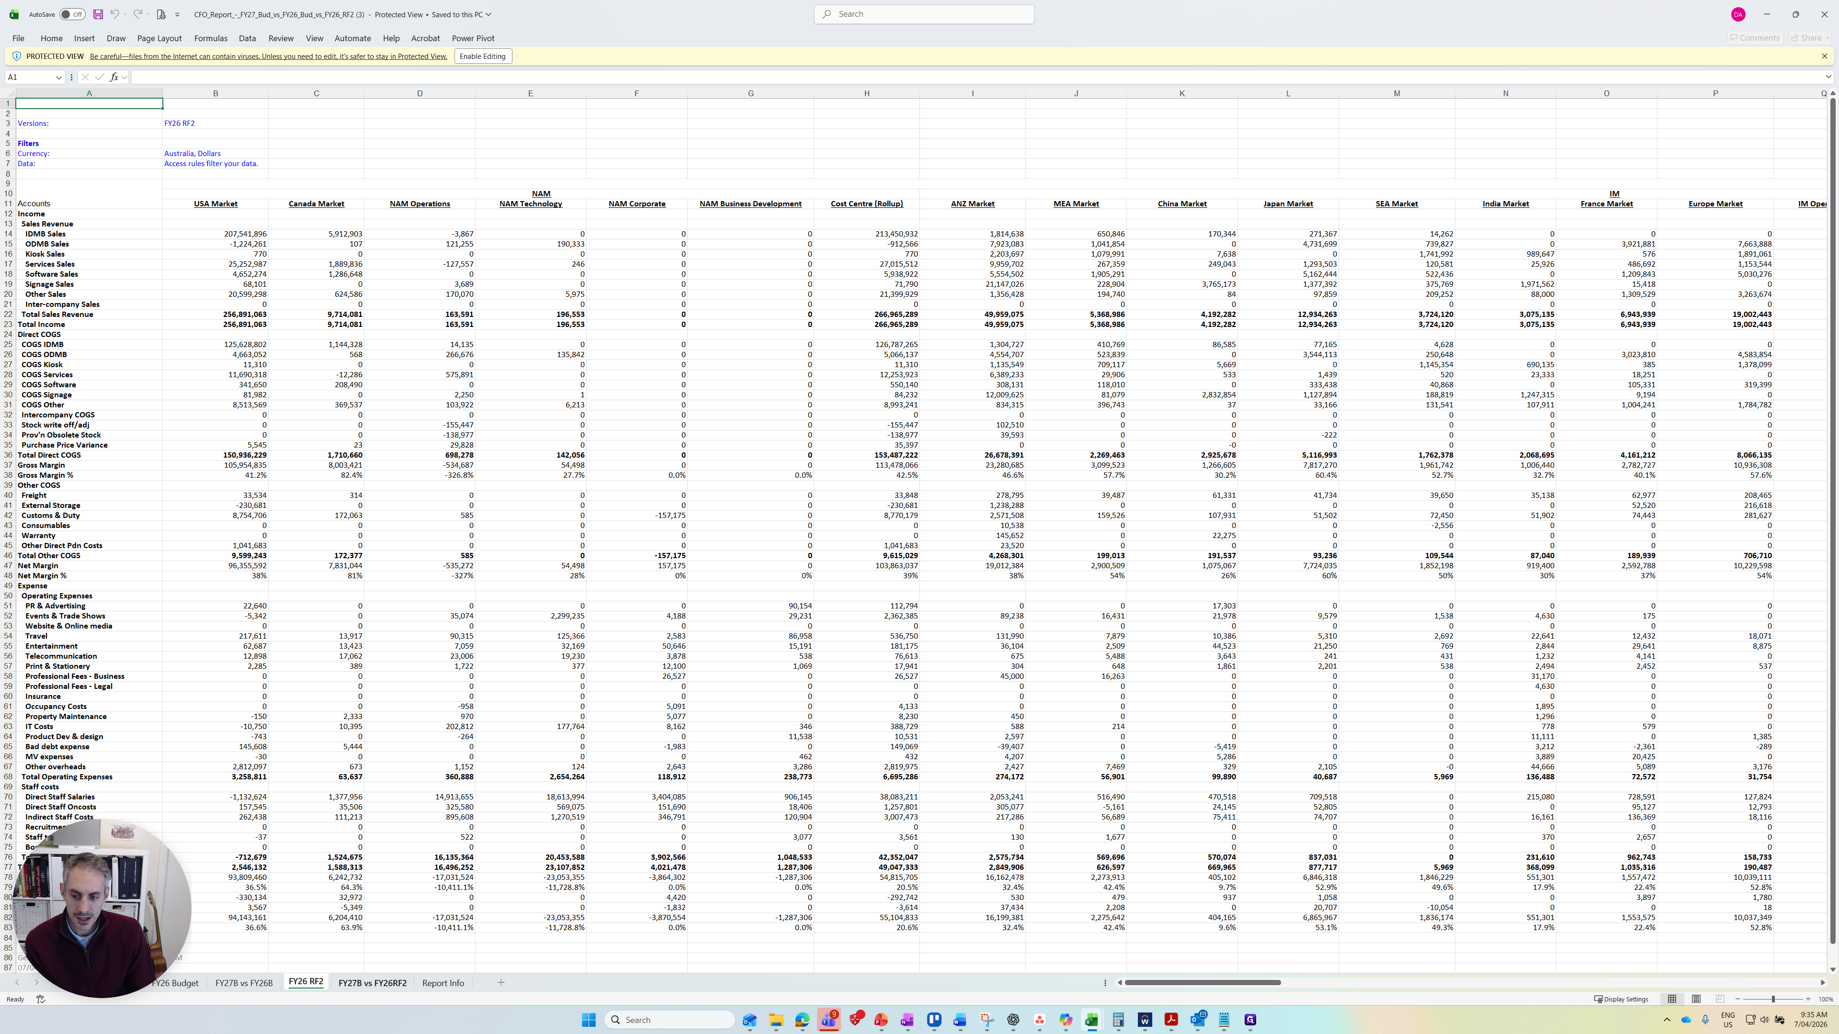Click the Enable Editing button
Screen dimensions: 1839x1034
pyautogui.click(x=483, y=56)
